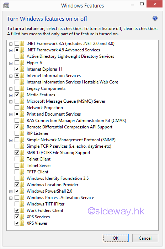
Task: Click the folder icon beside Hyper-V
Action: [22, 63]
